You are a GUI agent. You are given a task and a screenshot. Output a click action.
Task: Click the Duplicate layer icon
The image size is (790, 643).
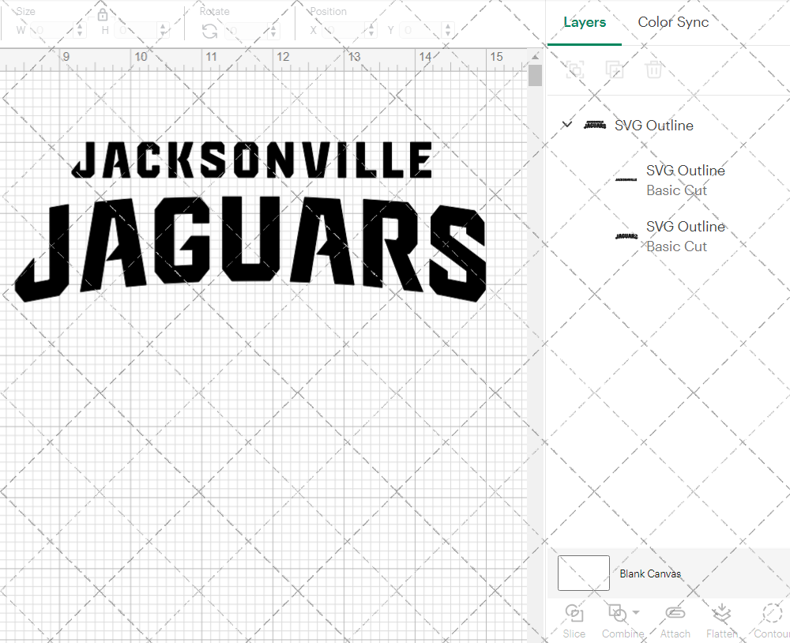(614, 70)
